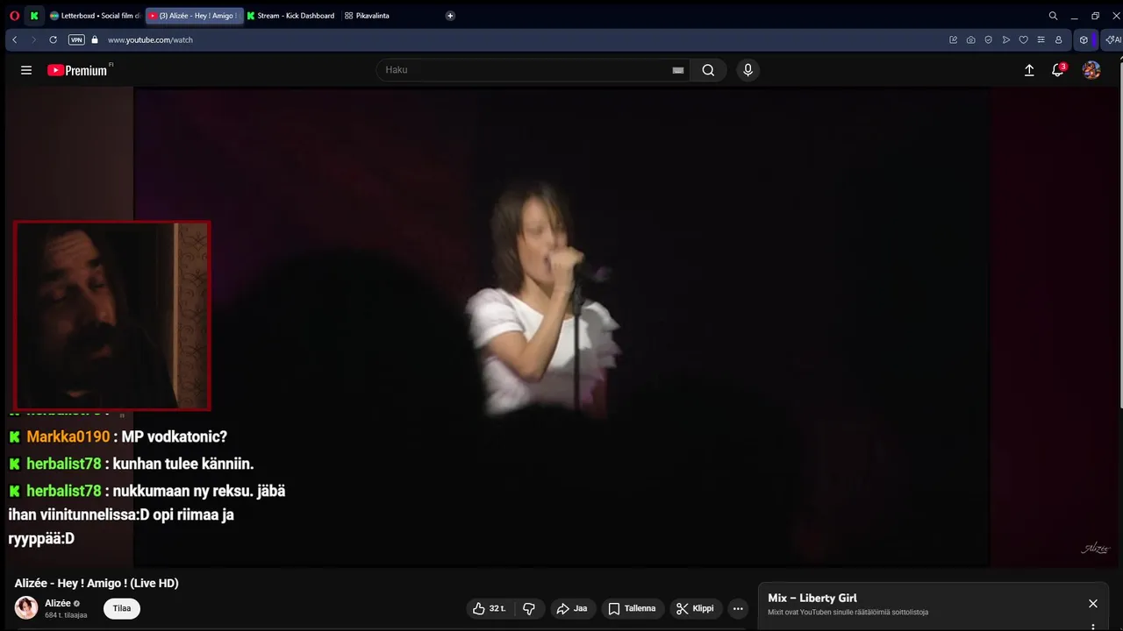Switch to the Letterboxd tab

coord(95,16)
